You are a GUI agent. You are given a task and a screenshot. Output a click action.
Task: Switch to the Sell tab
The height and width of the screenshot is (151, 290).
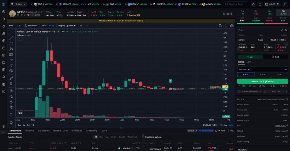pyautogui.click(x=275, y=57)
